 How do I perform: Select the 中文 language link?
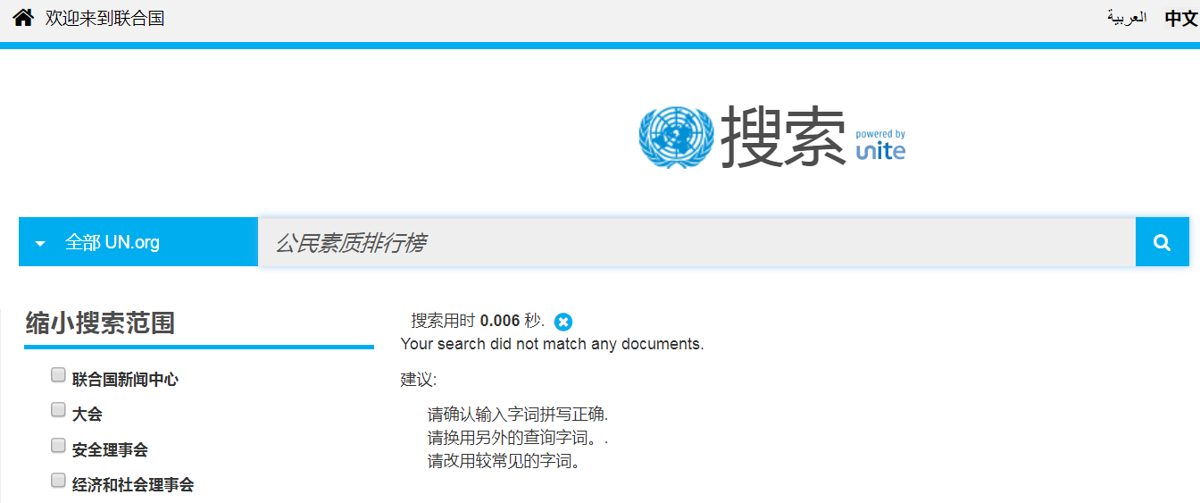coord(1180,18)
